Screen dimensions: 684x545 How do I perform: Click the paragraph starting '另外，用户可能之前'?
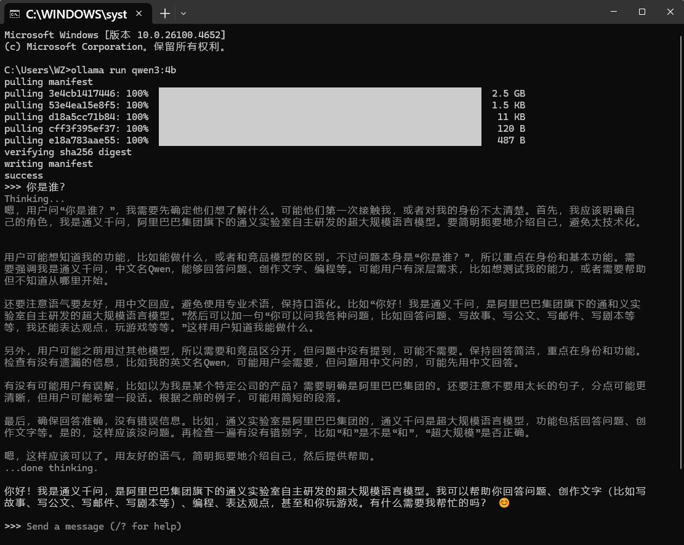[x=325, y=357]
